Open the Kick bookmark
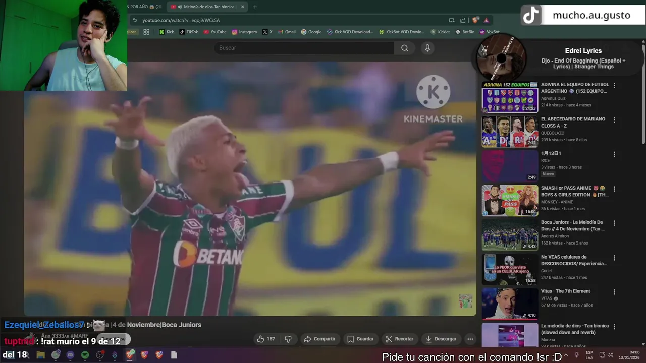The image size is (646, 363). tap(167, 32)
